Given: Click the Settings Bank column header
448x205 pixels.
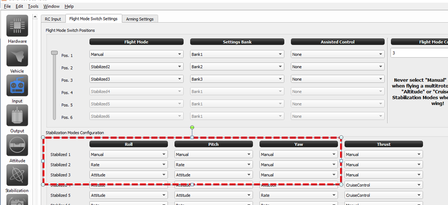Looking at the screenshot, I should [x=237, y=42].
